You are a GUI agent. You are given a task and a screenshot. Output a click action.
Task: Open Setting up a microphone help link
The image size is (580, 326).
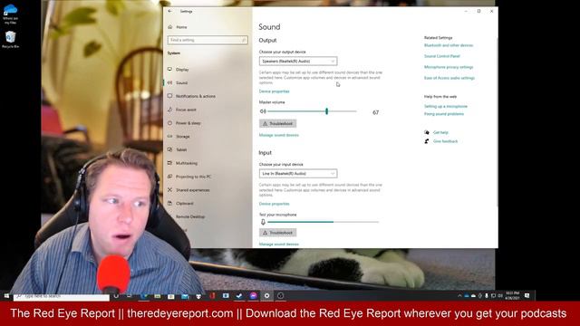tap(446, 107)
